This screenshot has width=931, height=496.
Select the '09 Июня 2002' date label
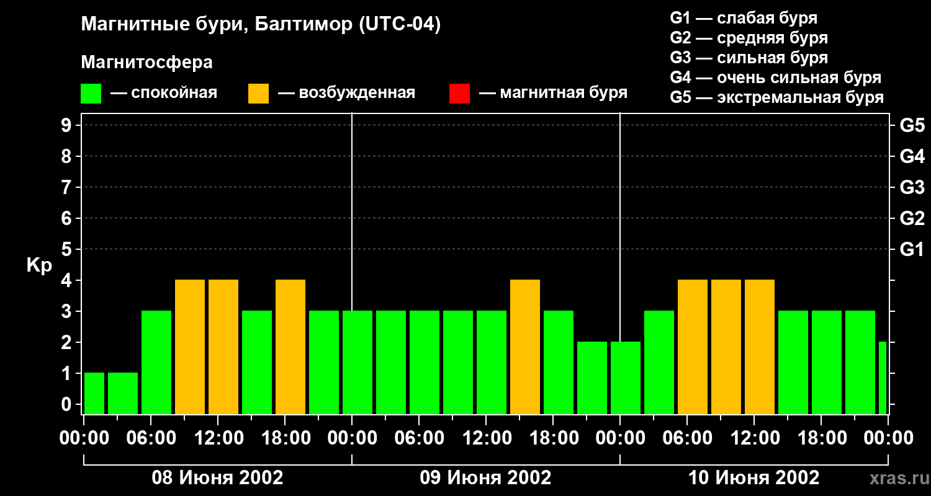[x=485, y=478]
